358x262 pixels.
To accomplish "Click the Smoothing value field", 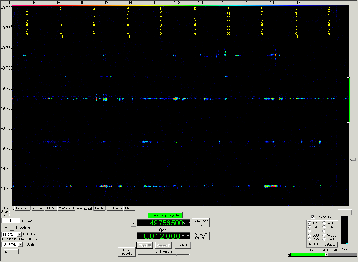I will click(x=6, y=228).
